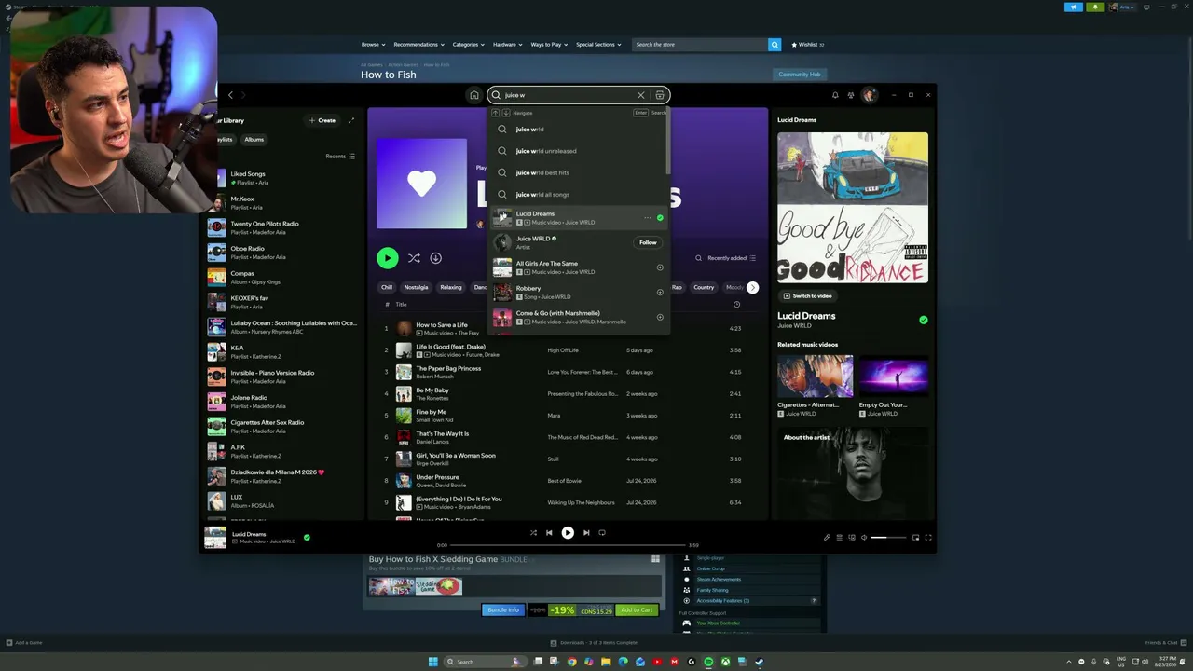Screen dimensions: 1193x671
Task: Select the Relaxing filter chip
Action: [451, 288]
